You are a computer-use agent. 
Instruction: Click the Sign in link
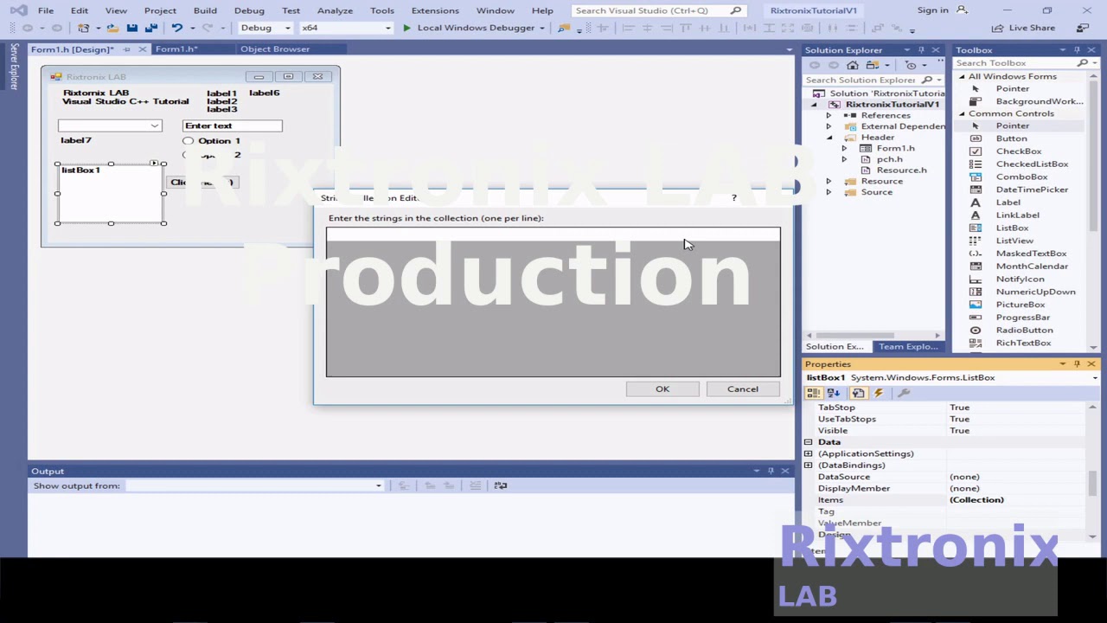coord(932,10)
